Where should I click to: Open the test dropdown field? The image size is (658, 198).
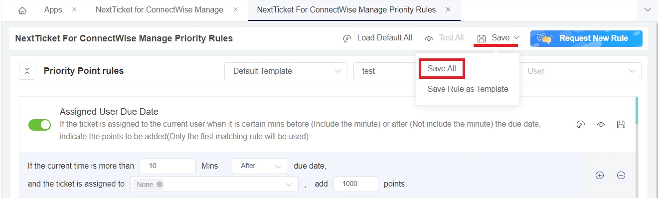click(385, 71)
